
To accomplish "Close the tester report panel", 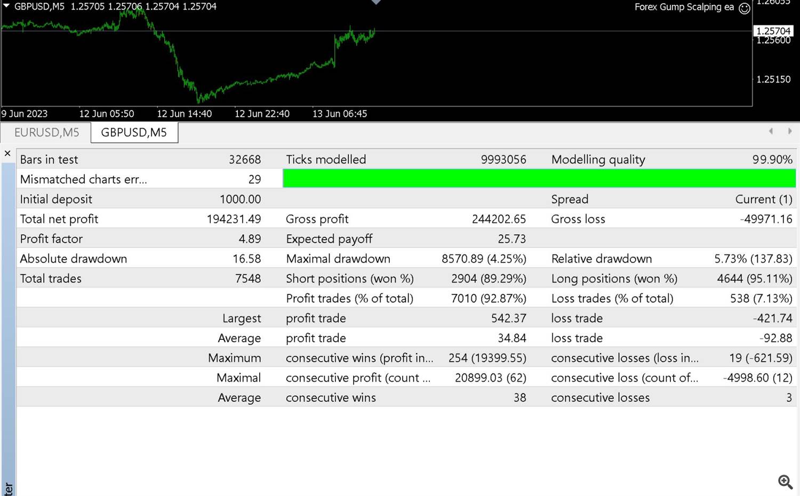I will pos(7,154).
